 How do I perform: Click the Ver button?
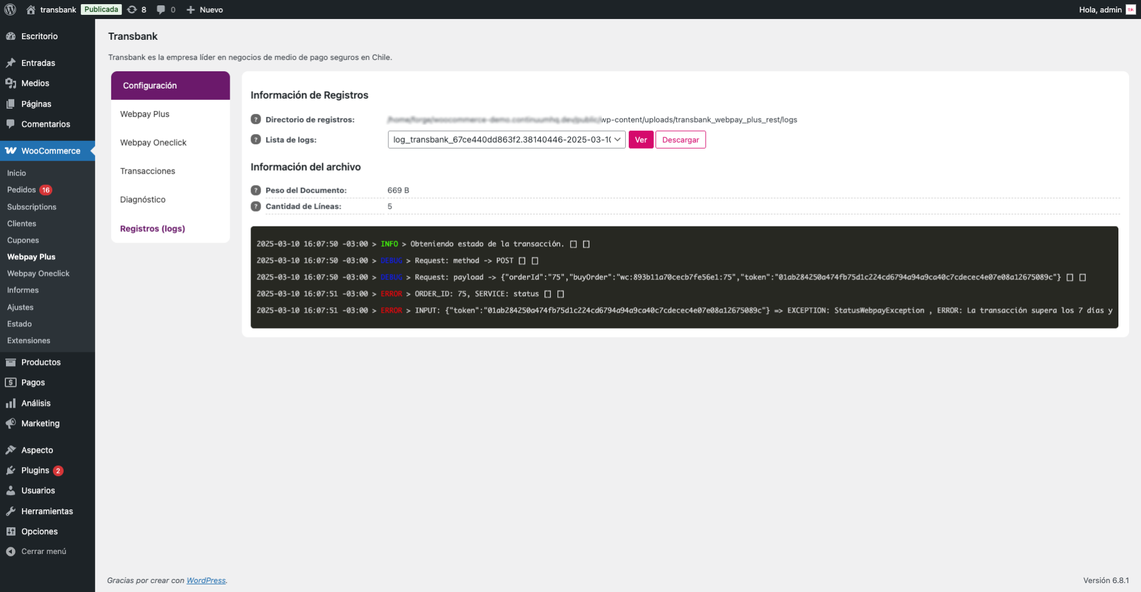click(x=641, y=140)
